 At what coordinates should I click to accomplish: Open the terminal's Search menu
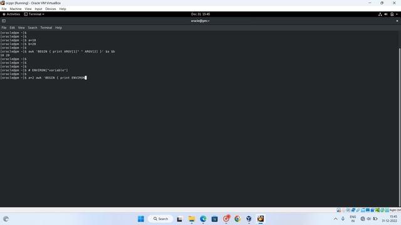[33, 27]
